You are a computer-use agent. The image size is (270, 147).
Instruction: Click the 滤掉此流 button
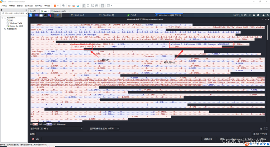(208, 139)
